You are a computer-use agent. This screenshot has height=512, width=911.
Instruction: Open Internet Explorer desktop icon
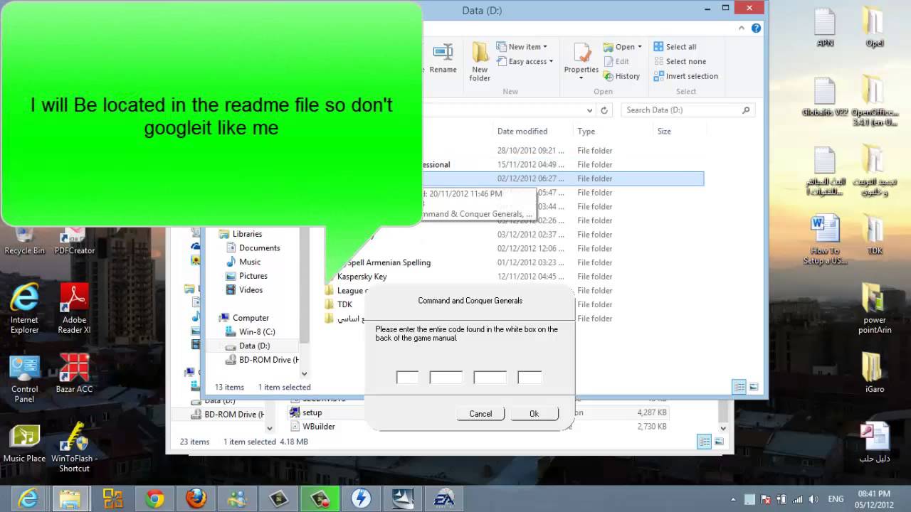(x=24, y=309)
